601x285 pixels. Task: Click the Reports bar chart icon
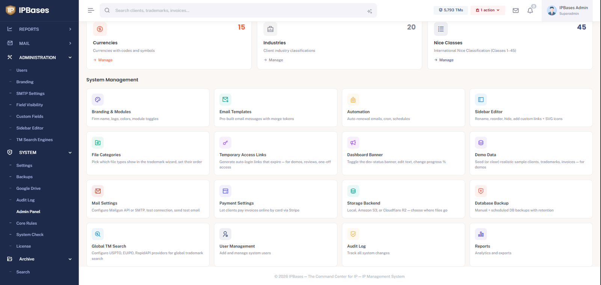[x=481, y=234]
